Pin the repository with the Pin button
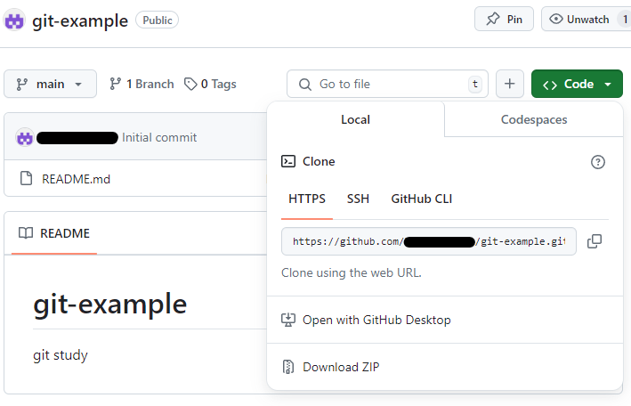The height and width of the screenshot is (406, 631). (504, 19)
